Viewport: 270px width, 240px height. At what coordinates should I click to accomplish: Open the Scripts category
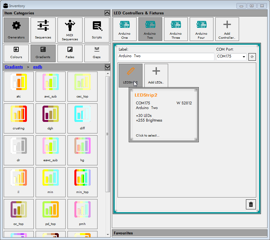[x=97, y=30]
